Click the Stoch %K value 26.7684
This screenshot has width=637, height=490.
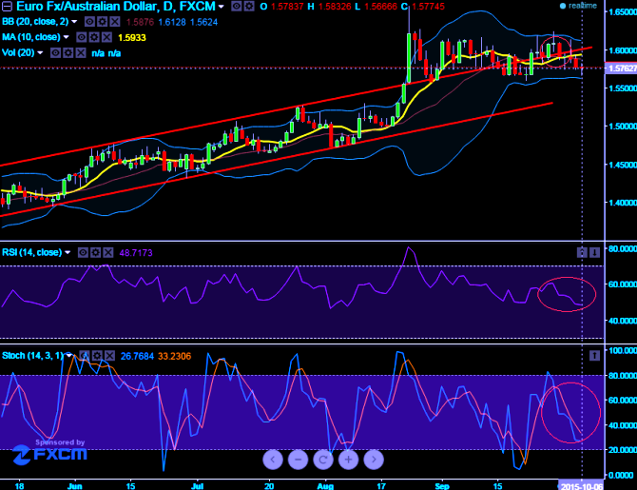(x=137, y=357)
